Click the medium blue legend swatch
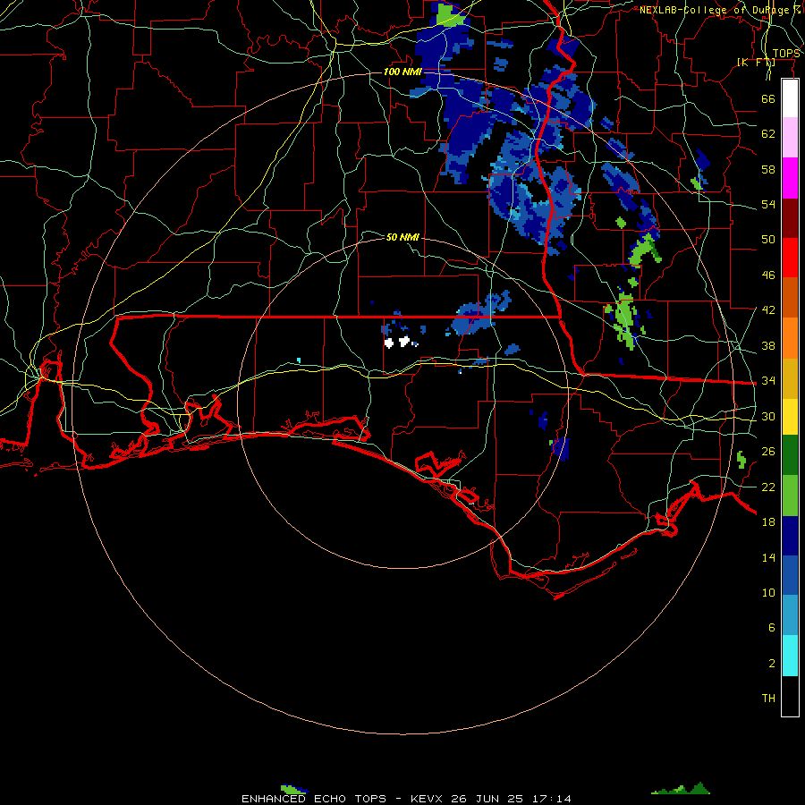 [x=790, y=575]
